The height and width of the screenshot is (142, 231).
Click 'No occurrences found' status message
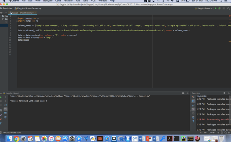(x=12, y=132)
